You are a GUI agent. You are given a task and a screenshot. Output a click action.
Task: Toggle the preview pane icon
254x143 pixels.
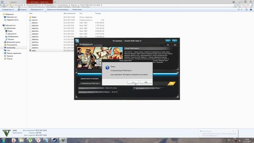point(246,10)
